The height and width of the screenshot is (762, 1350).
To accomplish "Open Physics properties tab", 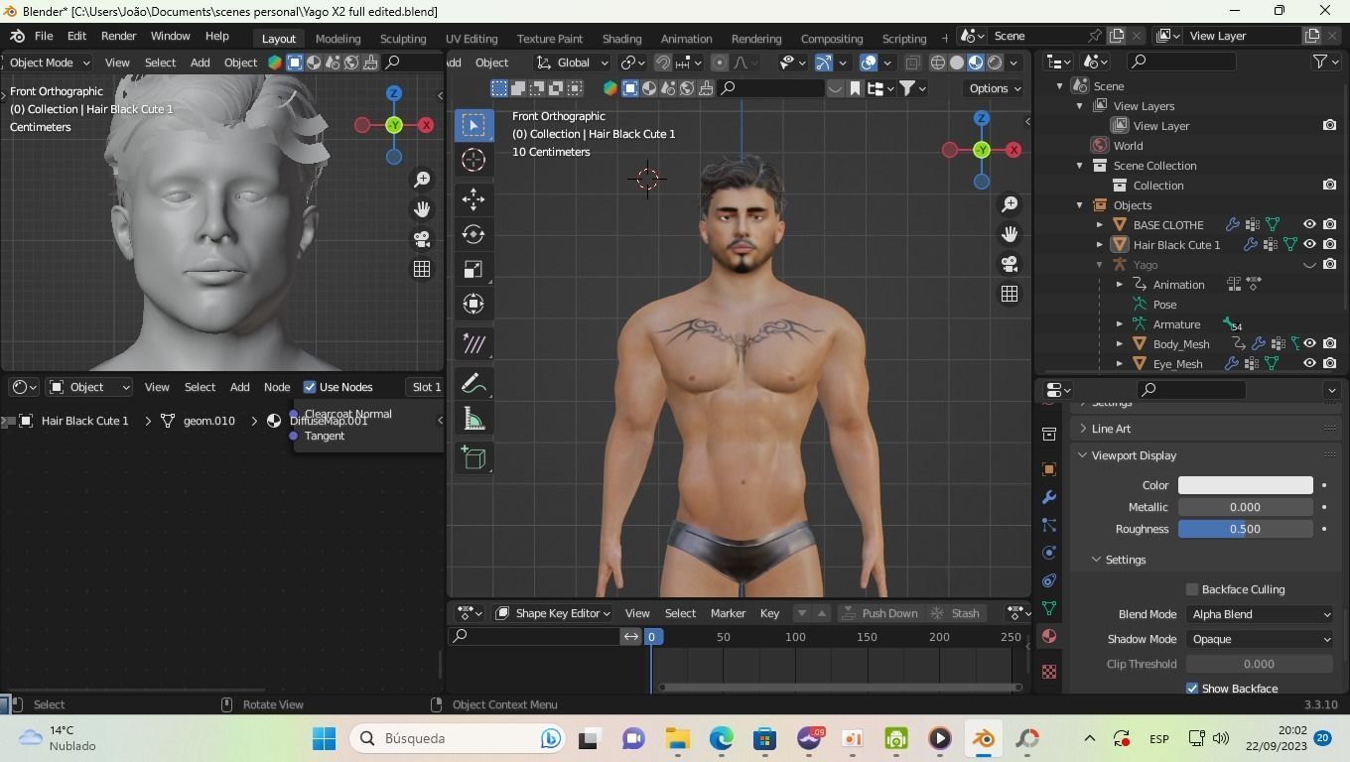I will [x=1049, y=553].
